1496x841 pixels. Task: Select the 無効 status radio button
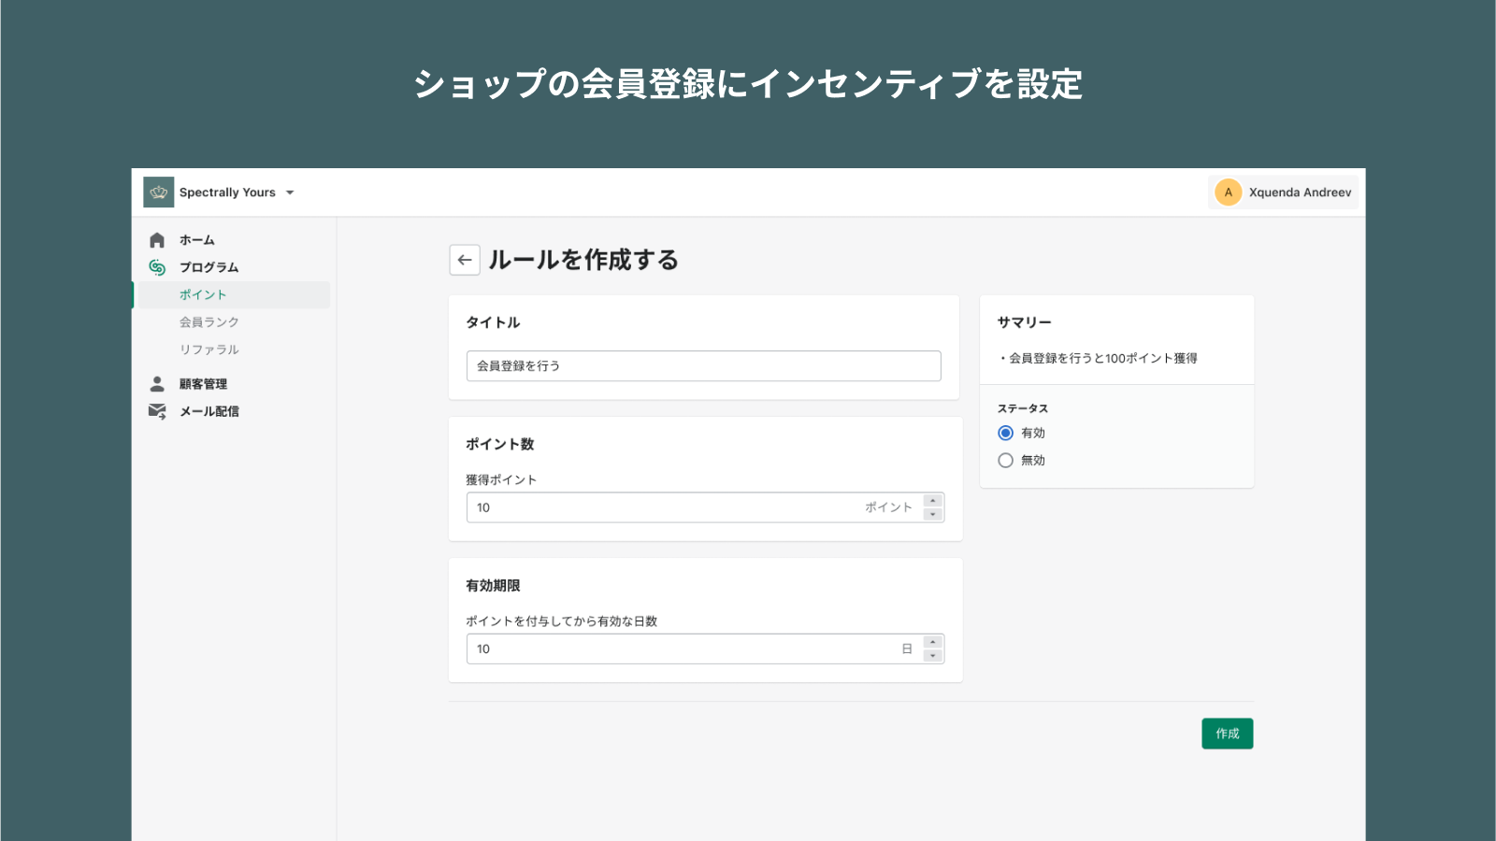tap(1005, 461)
